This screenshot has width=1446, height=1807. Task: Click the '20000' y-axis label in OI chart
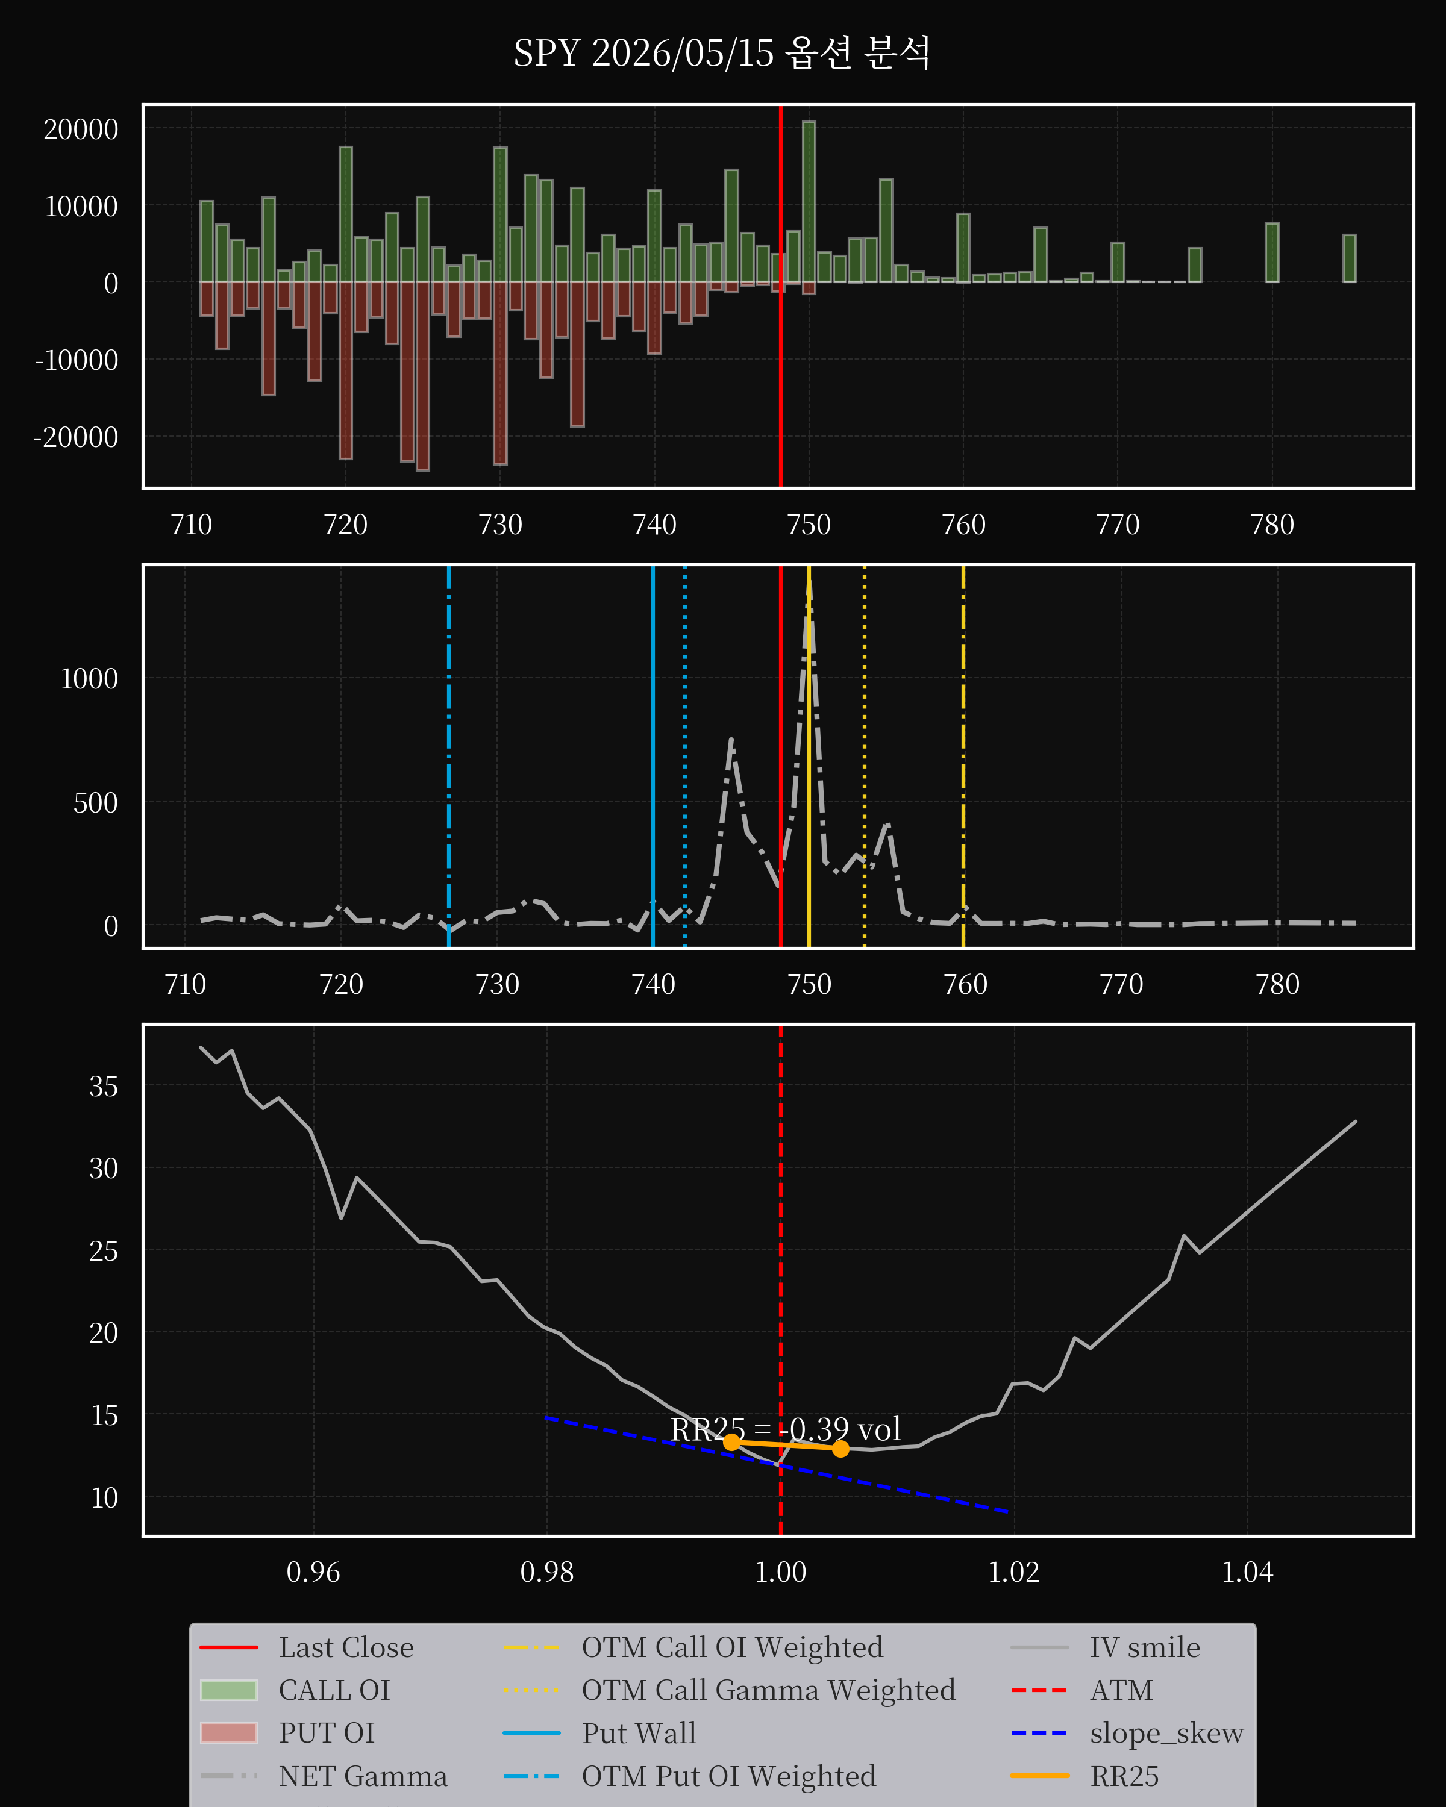[x=81, y=129]
